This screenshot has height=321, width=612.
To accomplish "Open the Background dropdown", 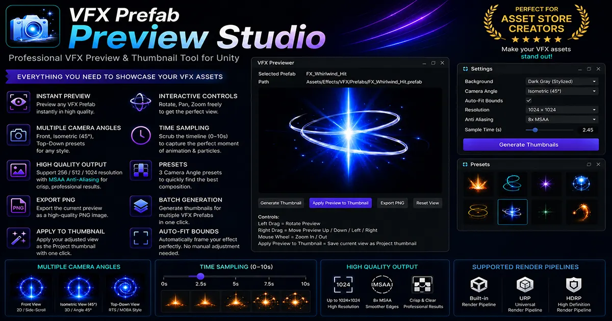I will point(562,82).
